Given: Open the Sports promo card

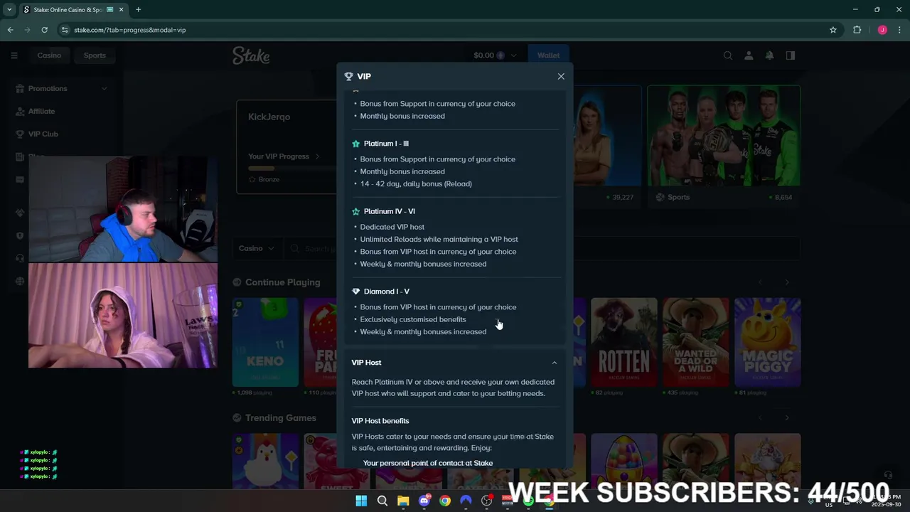Looking at the screenshot, I should 724,146.
